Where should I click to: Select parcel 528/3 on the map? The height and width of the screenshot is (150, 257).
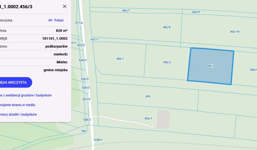click(87, 120)
